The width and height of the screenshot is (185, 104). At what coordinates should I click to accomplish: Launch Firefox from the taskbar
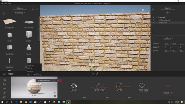coord(54,102)
